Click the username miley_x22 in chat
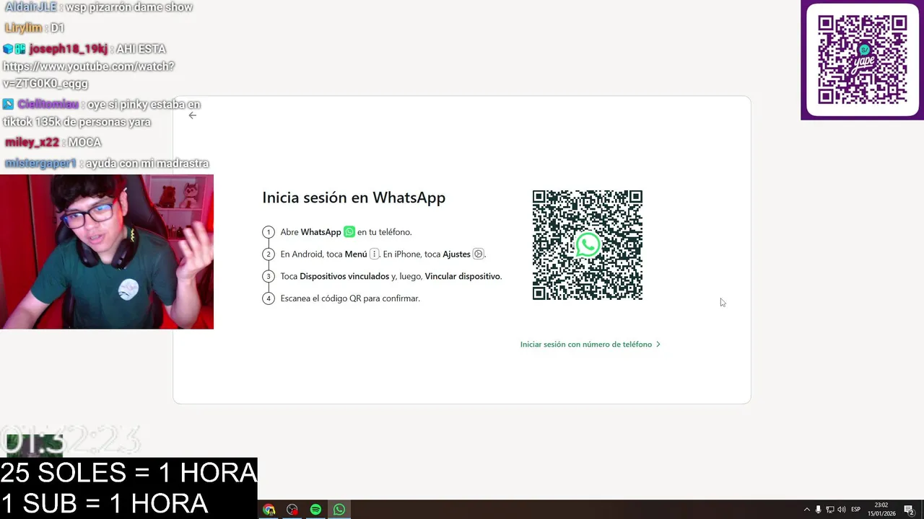 32,143
